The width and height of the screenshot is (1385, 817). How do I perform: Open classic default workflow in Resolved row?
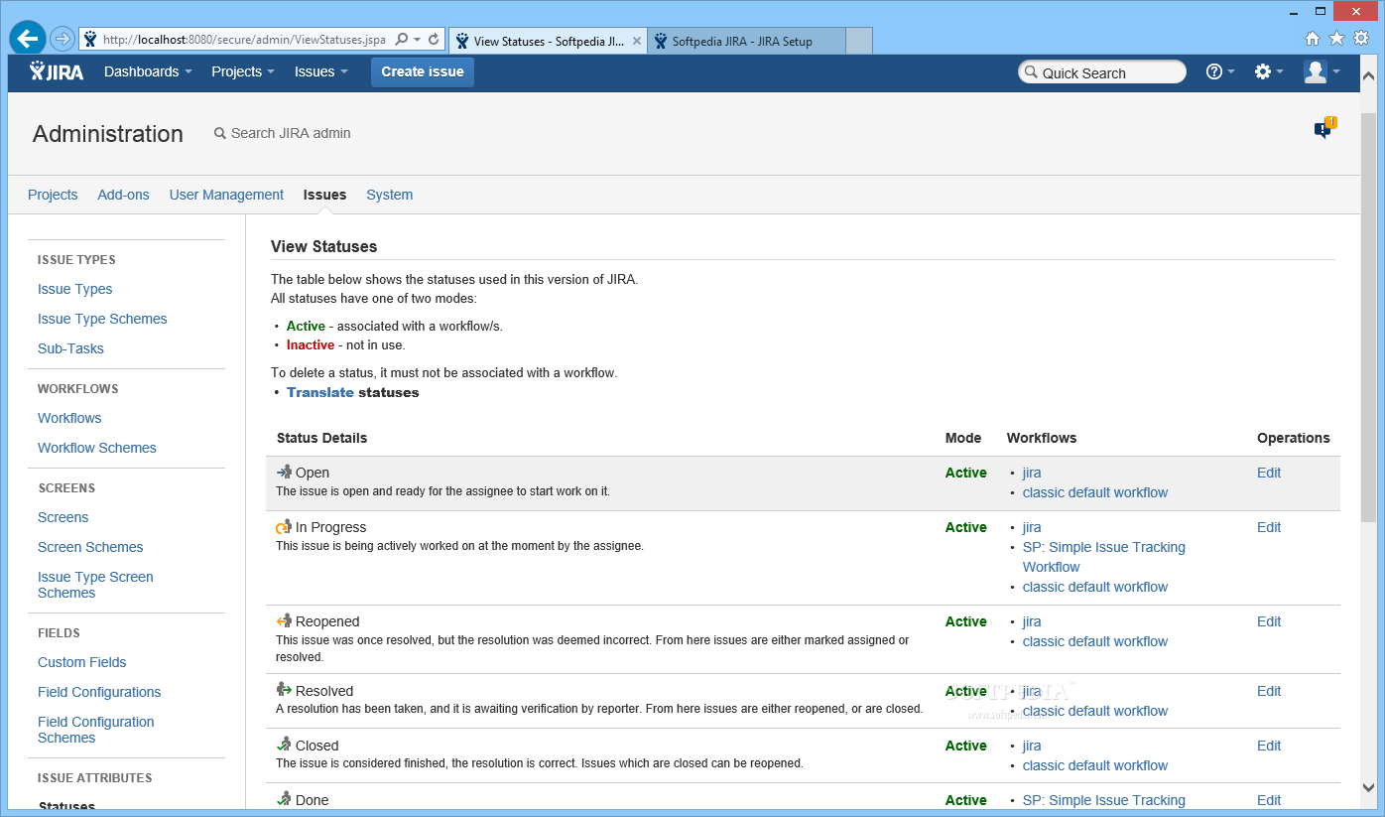[1095, 711]
